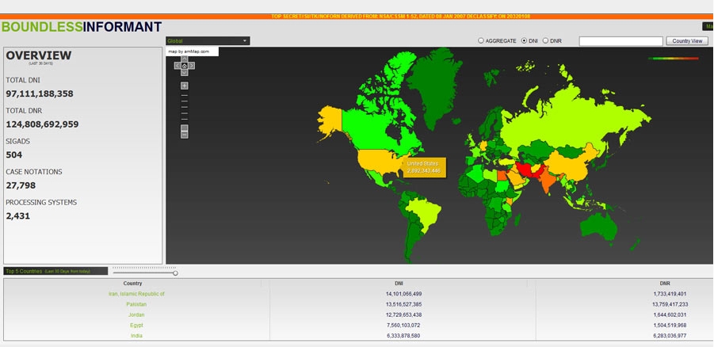
Task: Select the DNR radio button
Action: click(x=545, y=40)
